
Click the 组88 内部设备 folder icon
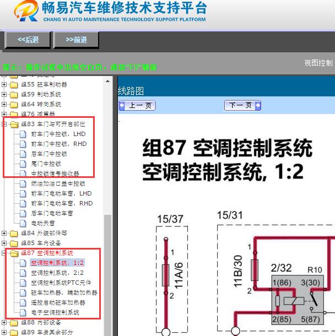14,322
